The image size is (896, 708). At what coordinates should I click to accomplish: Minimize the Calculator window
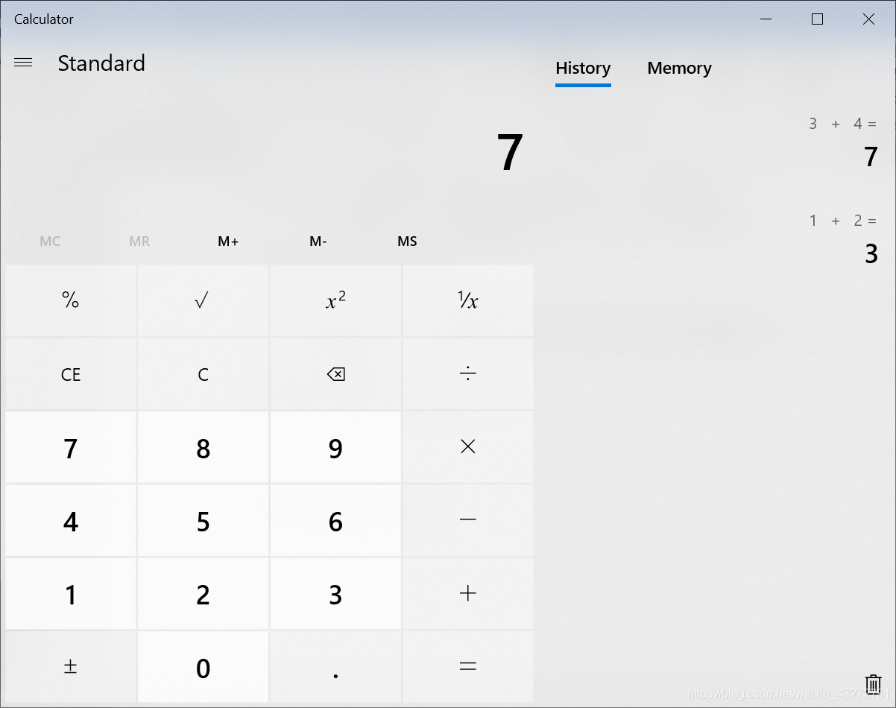(766, 19)
